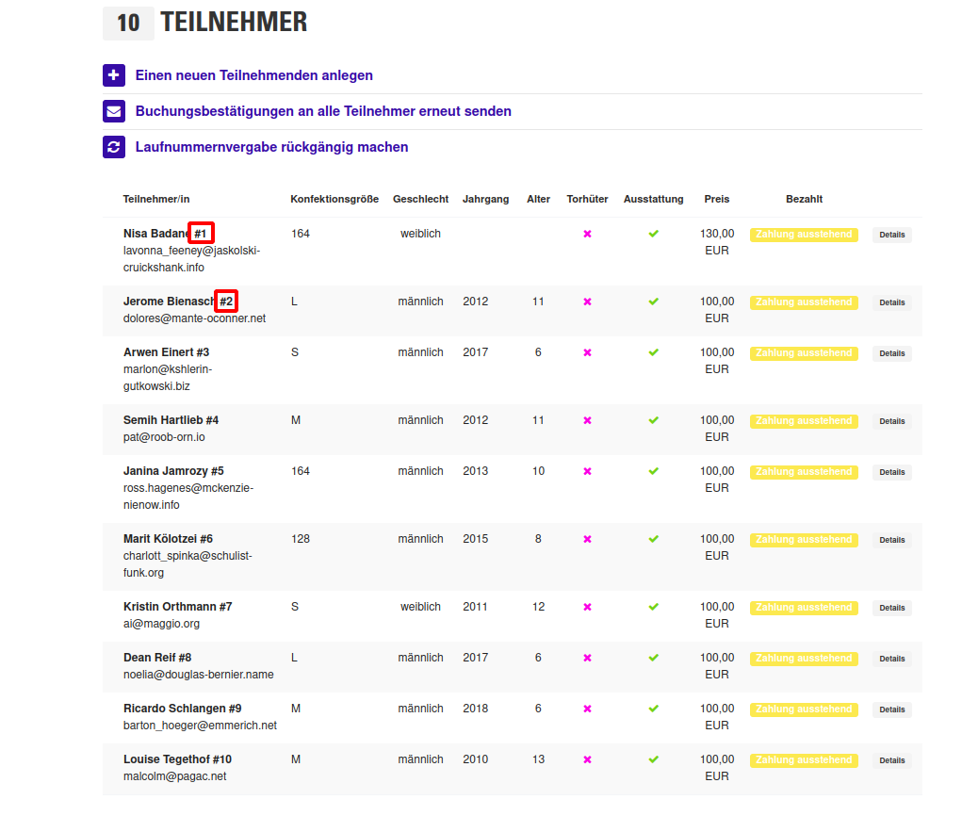The image size is (962, 832).
Task: Click Ausstattung checkmark for Dean Reif
Action: pyautogui.click(x=653, y=658)
